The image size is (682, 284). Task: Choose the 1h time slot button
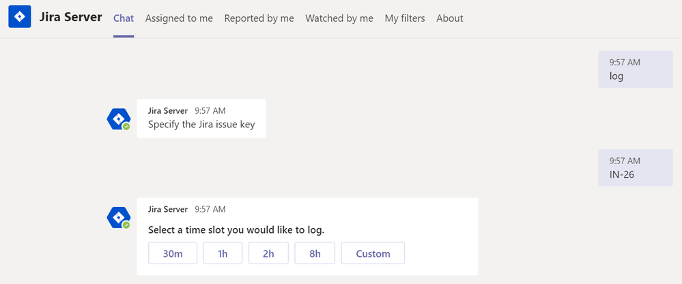point(223,253)
